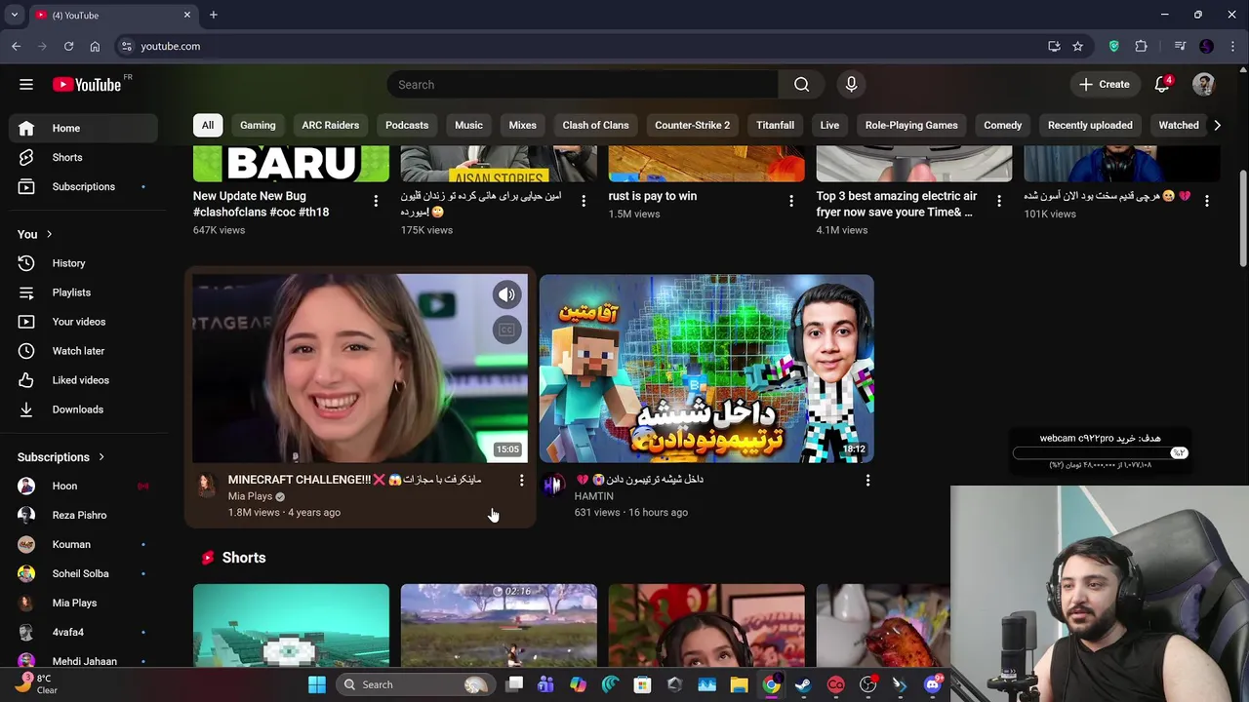Image resolution: width=1249 pixels, height=702 pixels.
Task: Open the YouTube hamburger guide menu
Action: (26, 85)
